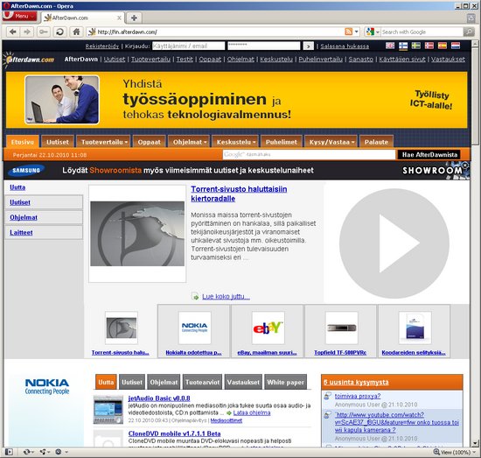This screenshot has width=481, height=458.
Task: Select the orange Uutiset main tab
Action: (58, 142)
